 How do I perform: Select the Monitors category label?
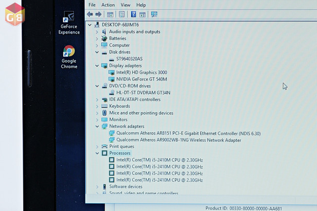click(118, 120)
